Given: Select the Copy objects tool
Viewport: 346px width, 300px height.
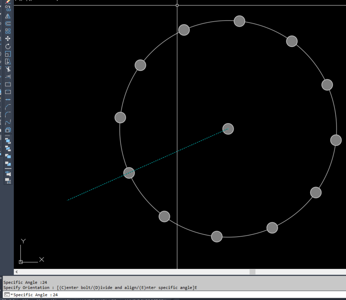Looking at the screenshot, I should 8,8.
